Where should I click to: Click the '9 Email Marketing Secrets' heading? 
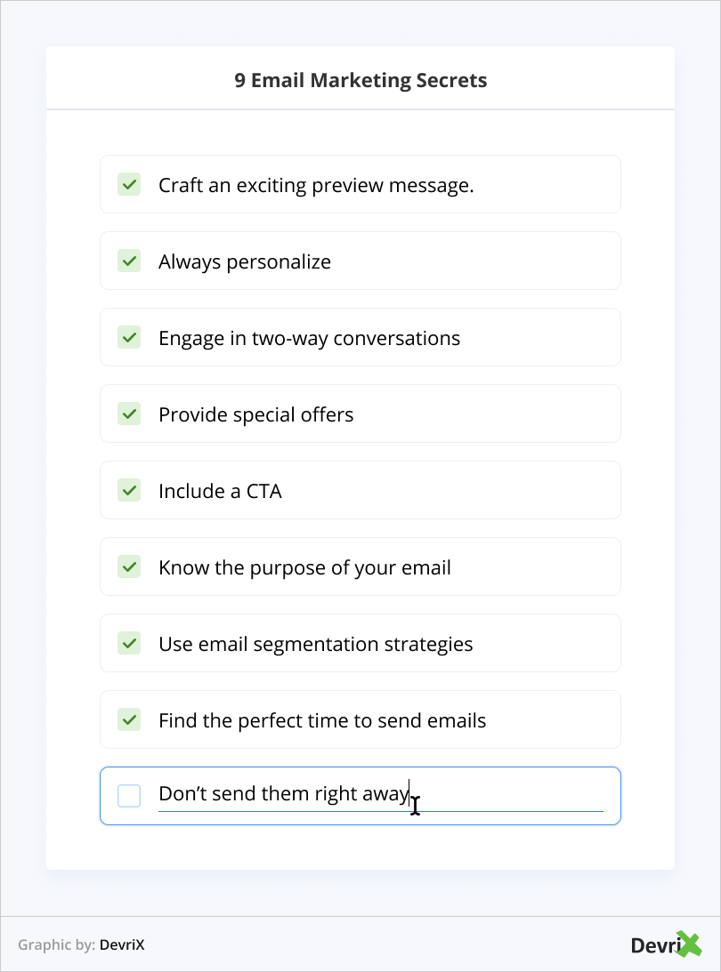(x=360, y=80)
